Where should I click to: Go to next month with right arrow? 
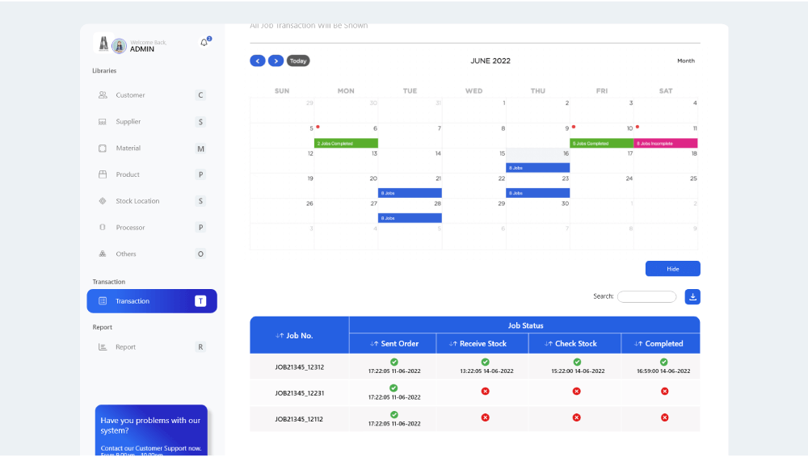click(276, 61)
